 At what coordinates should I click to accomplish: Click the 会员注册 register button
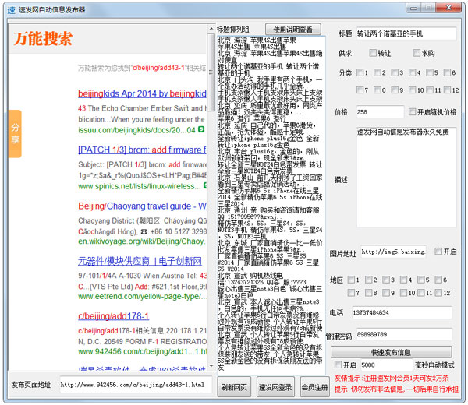point(315,387)
